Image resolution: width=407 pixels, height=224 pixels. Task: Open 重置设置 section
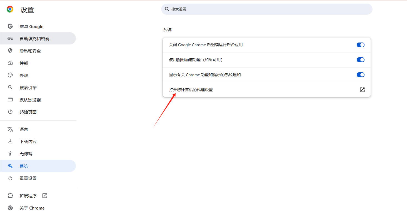38,178
